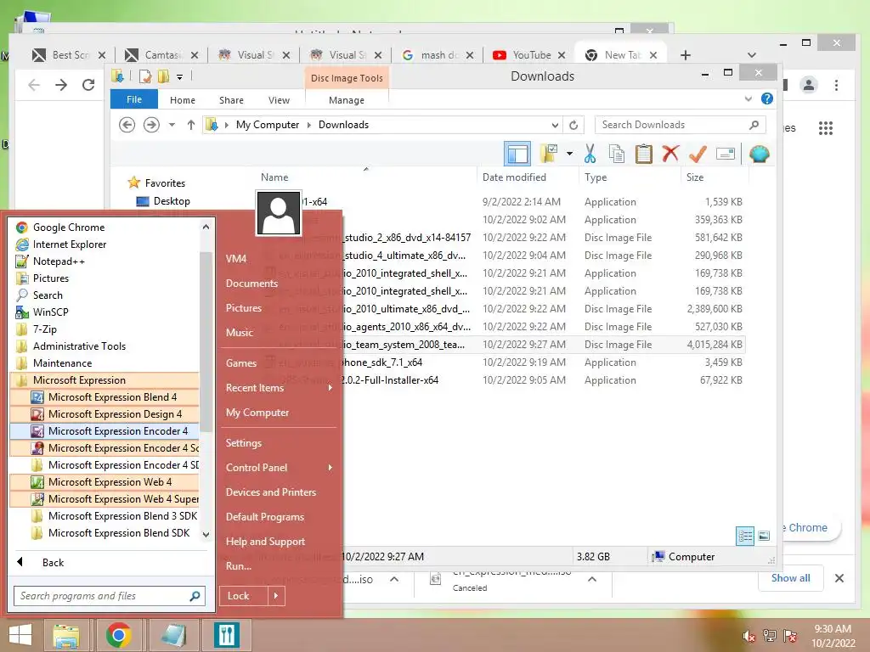Switch to the View ribbon tab
Viewport: 870px width, 652px height.
[x=279, y=100]
